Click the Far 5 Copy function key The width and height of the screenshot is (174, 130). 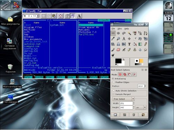pyautogui.click(x=71, y=77)
